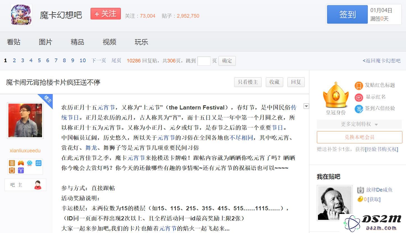Screen dimensions: 406x233
Task: Open poster xianliuxueedu's avatar
Action: pyautogui.click(x=25, y=120)
